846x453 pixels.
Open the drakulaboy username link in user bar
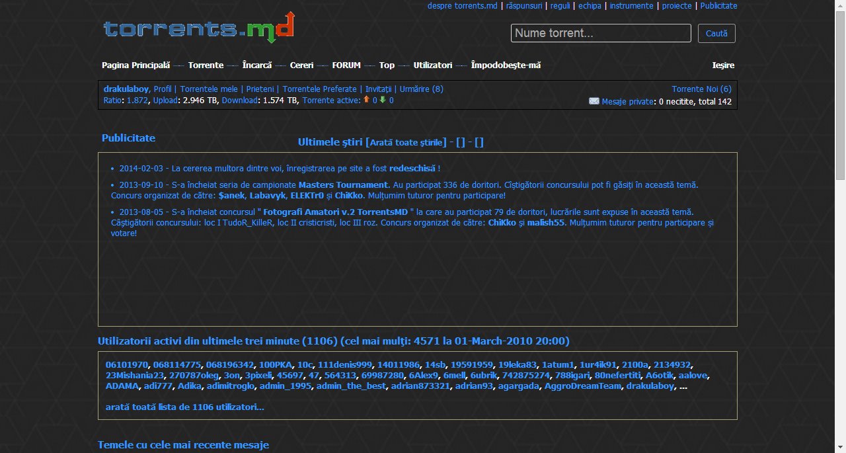tap(126, 89)
